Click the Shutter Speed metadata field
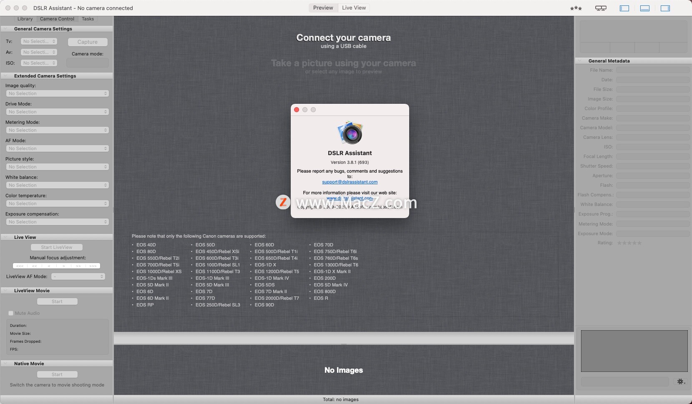Viewport: 692px width, 404px height. (x=653, y=166)
